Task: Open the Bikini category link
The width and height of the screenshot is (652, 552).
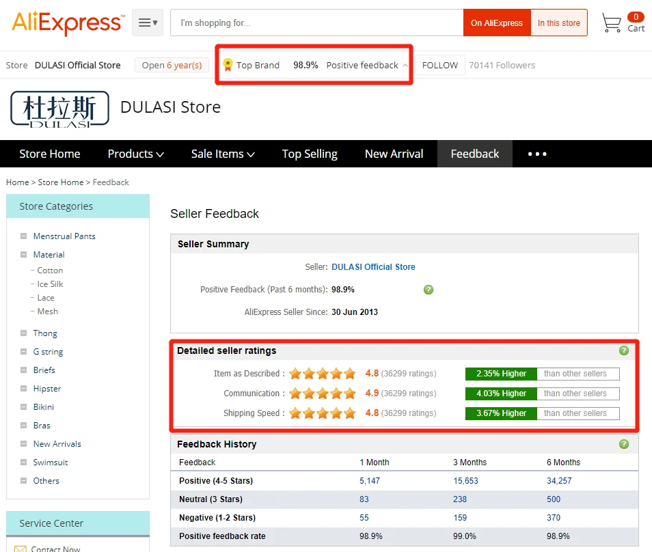Action: [44, 407]
